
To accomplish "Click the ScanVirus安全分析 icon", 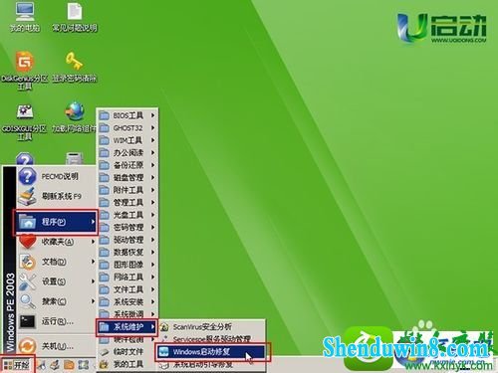I will coord(164,327).
